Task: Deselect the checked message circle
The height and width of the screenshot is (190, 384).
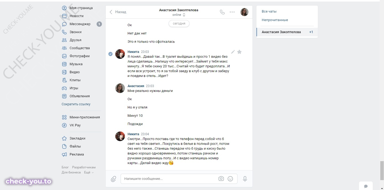Action: tap(110, 54)
